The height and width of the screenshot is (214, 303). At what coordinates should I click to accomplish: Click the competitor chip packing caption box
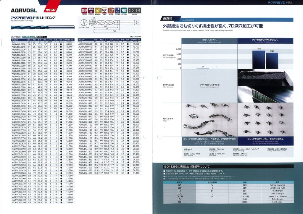[x=209, y=141]
